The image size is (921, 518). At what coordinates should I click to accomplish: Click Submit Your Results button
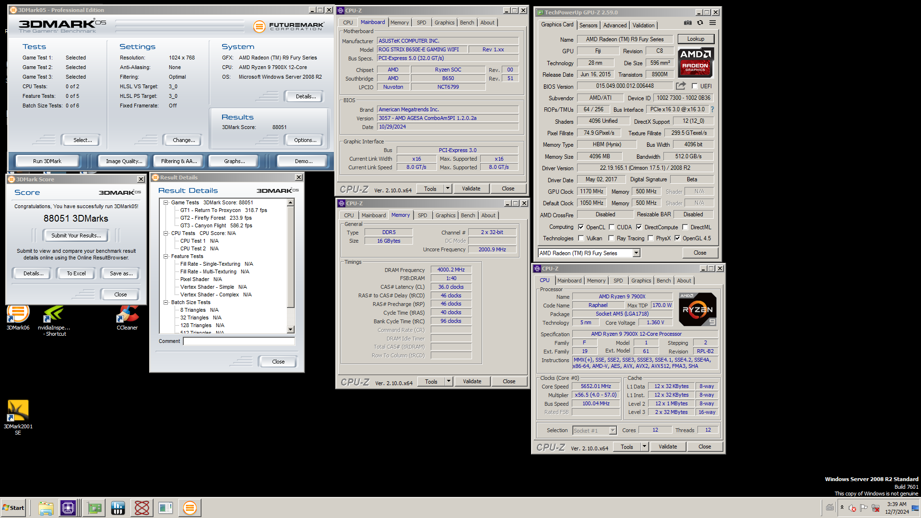click(76, 235)
